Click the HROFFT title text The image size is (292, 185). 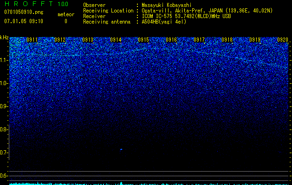tap(29, 4)
